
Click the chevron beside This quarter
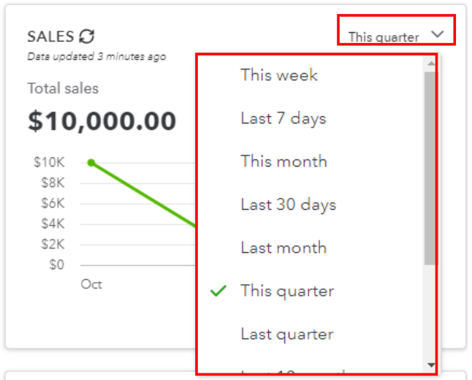coord(437,34)
